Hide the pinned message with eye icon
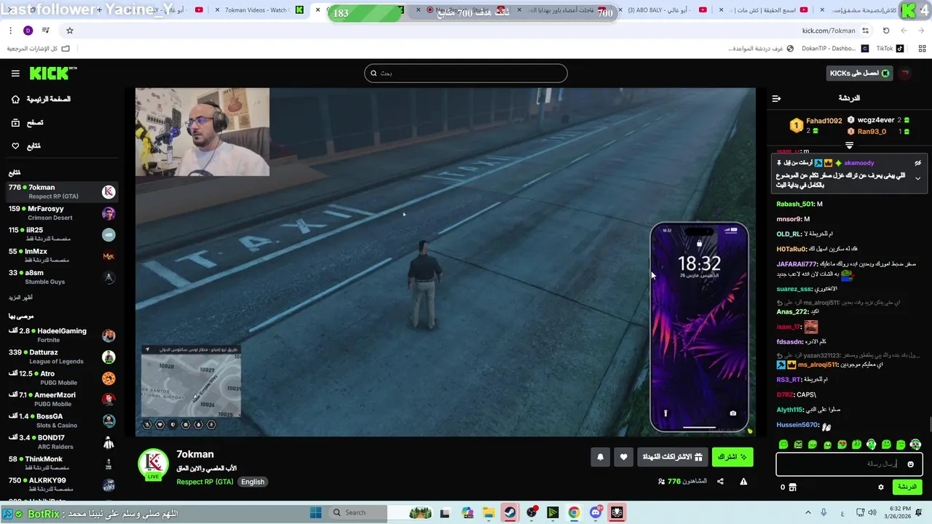Image resolution: width=932 pixels, height=524 pixels. [917, 163]
